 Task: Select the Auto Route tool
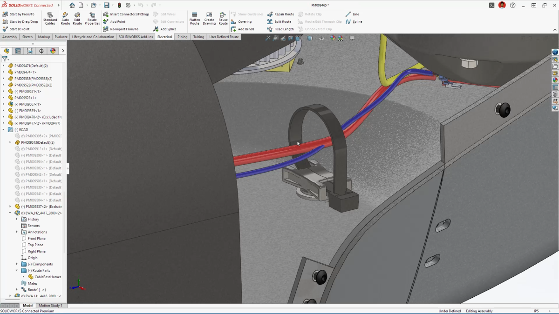65,19
